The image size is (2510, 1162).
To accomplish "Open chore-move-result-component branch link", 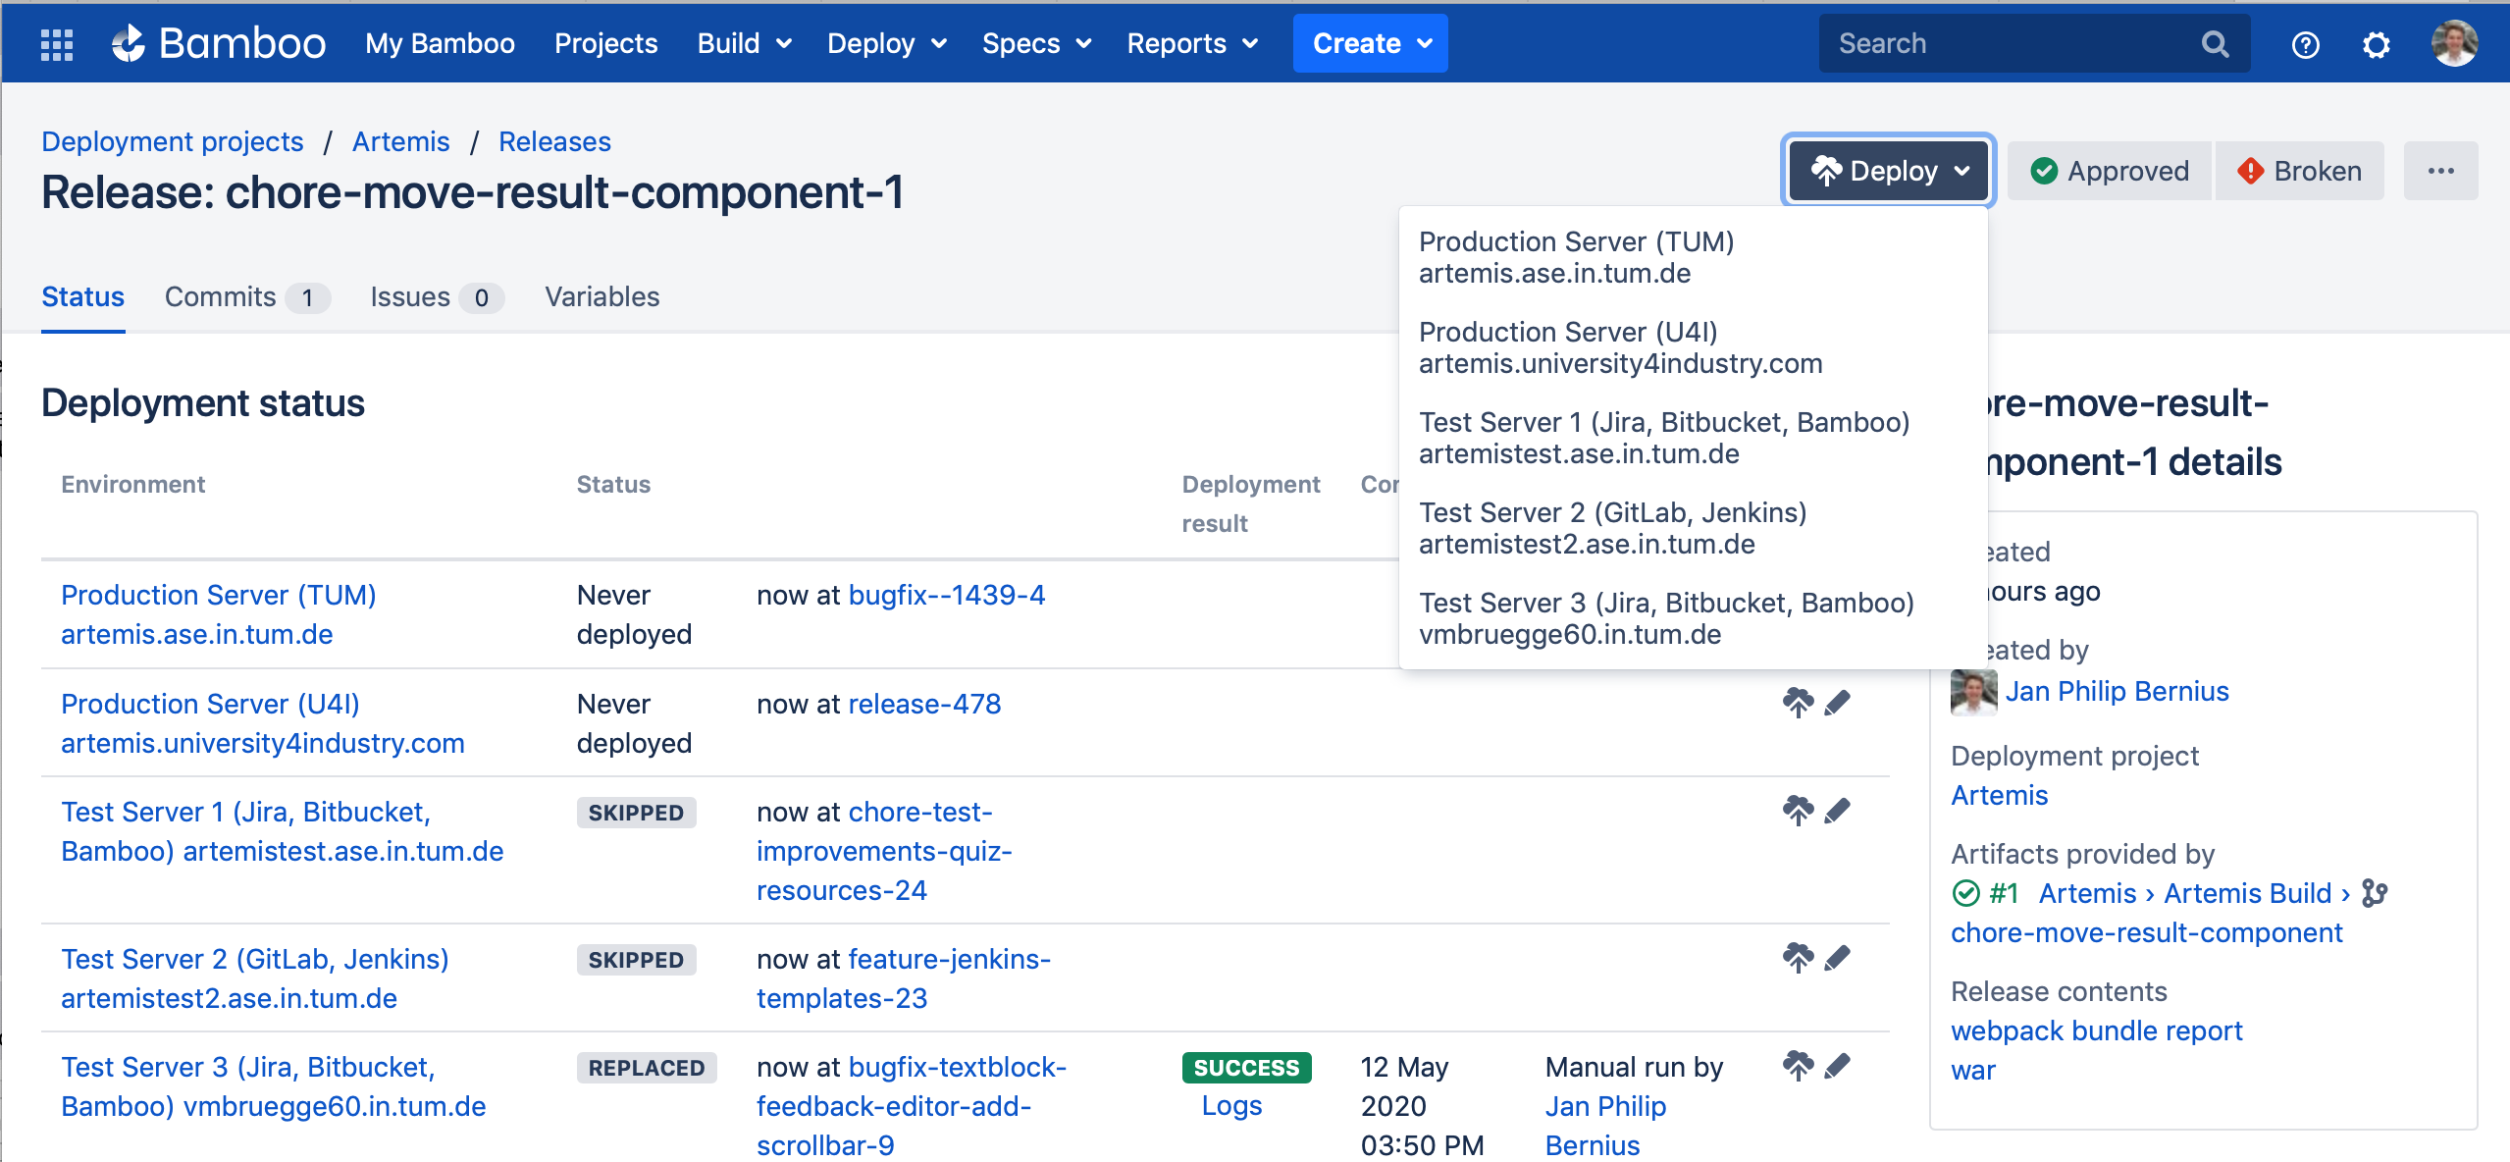I will pos(2147,932).
